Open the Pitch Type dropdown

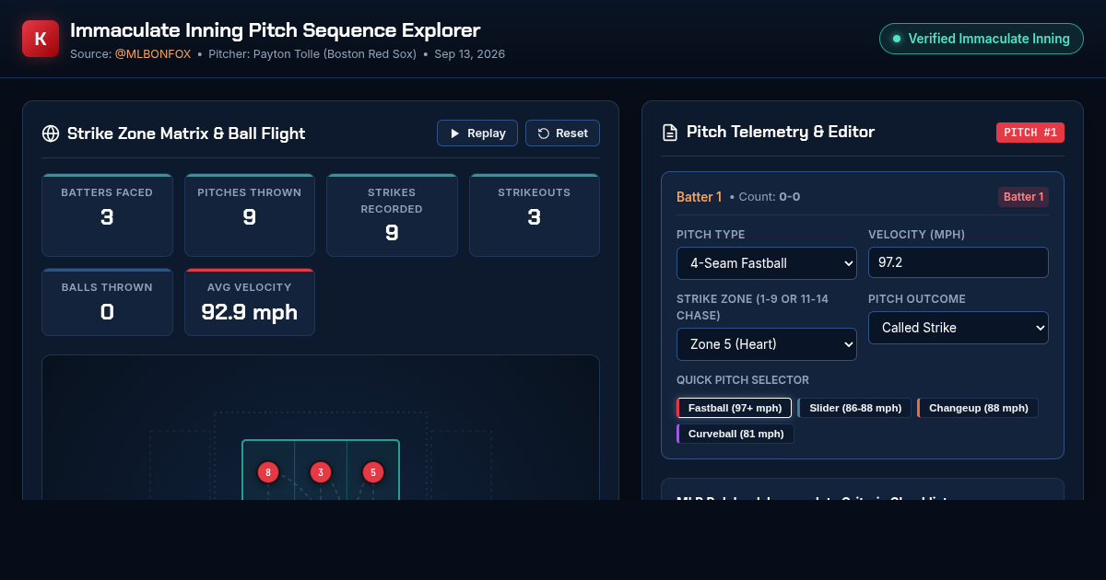(767, 262)
